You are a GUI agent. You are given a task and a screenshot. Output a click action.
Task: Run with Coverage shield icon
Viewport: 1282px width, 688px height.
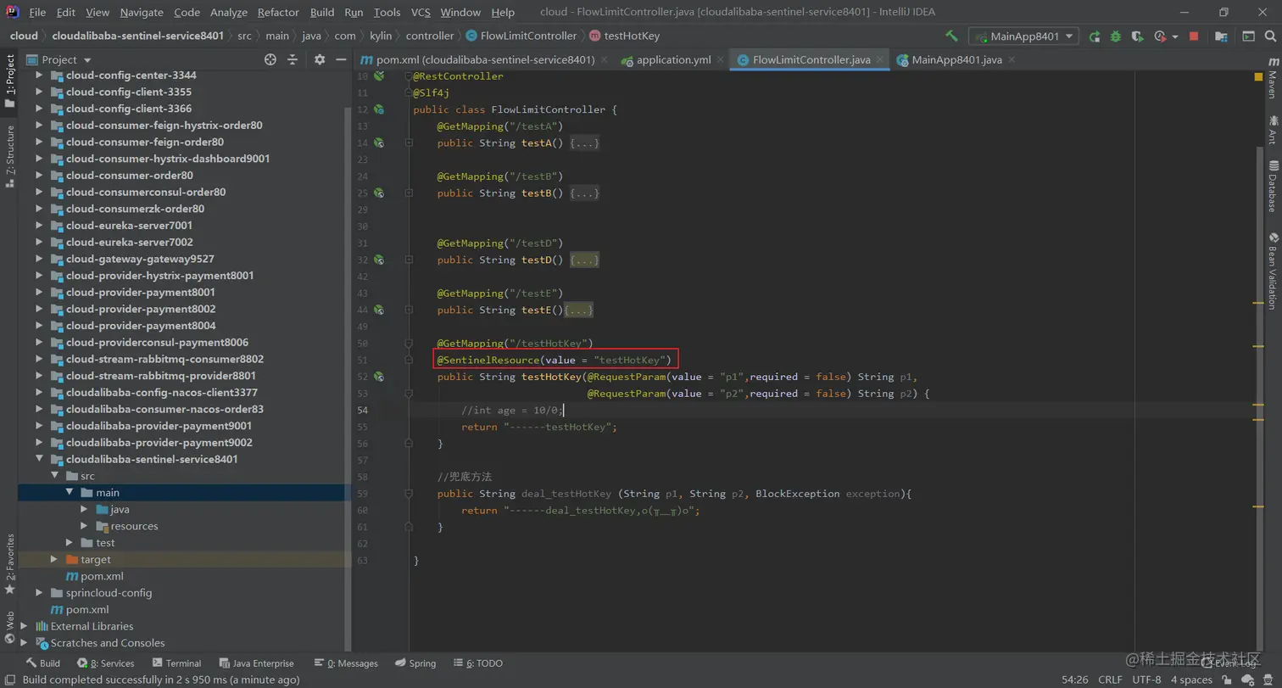(1138, 36)
